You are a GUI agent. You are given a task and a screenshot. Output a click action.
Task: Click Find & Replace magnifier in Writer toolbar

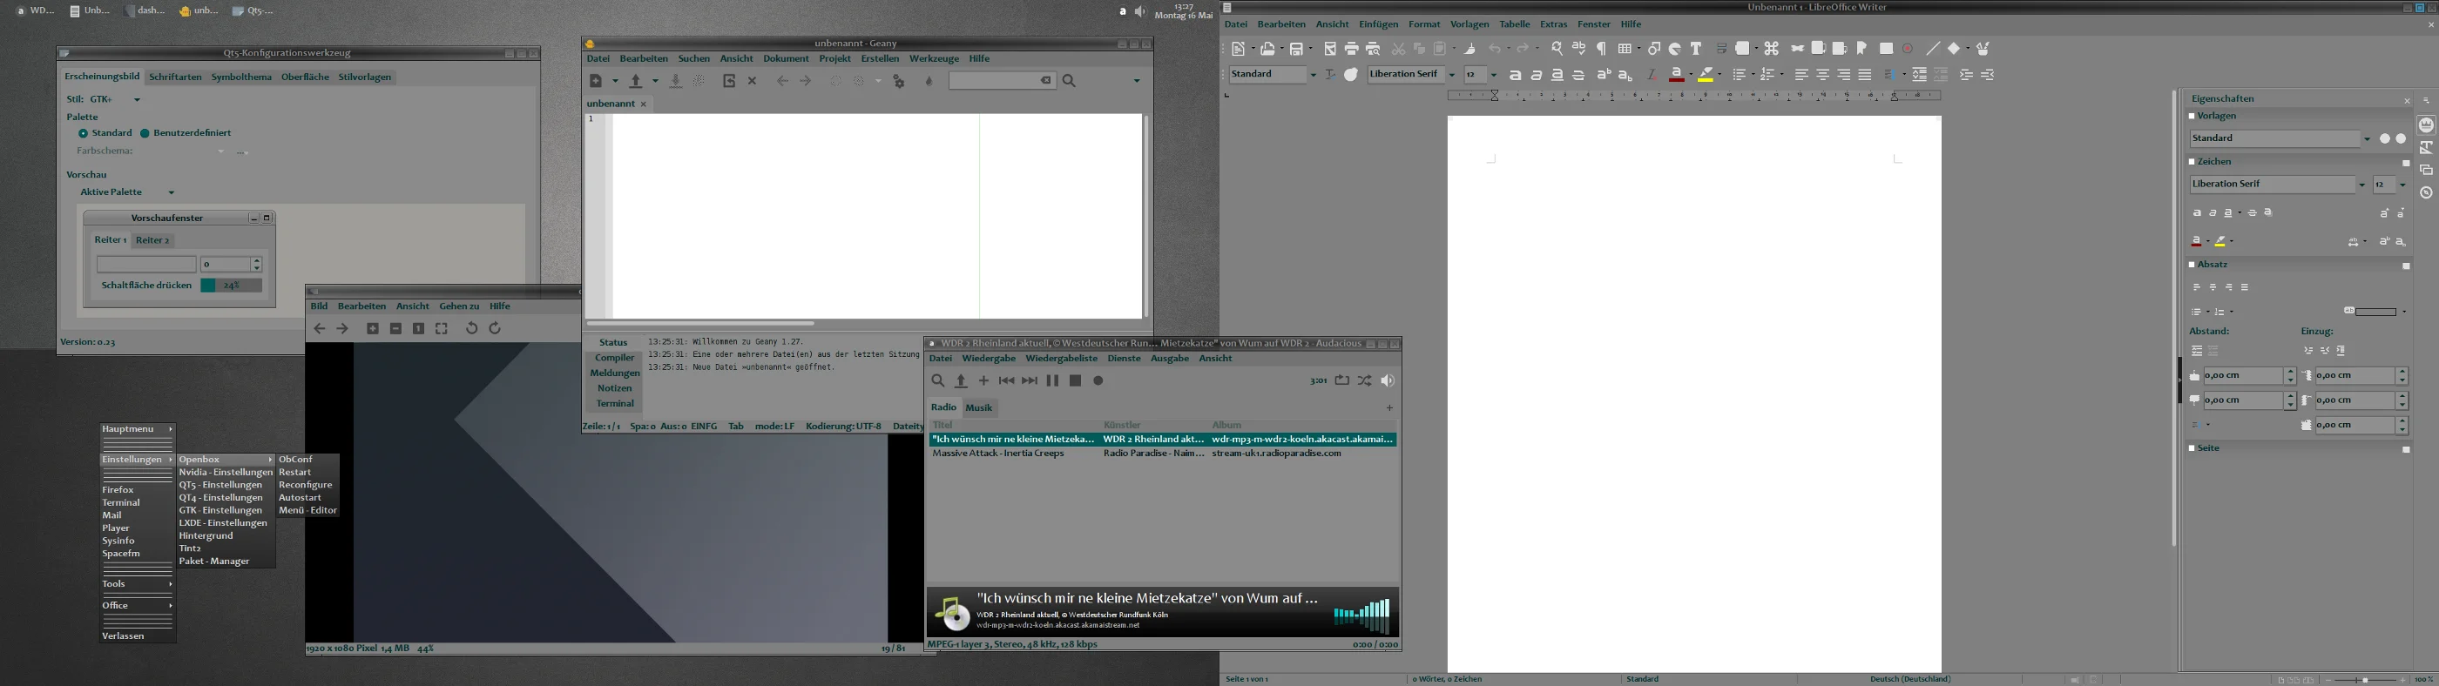click(1557, 48)
